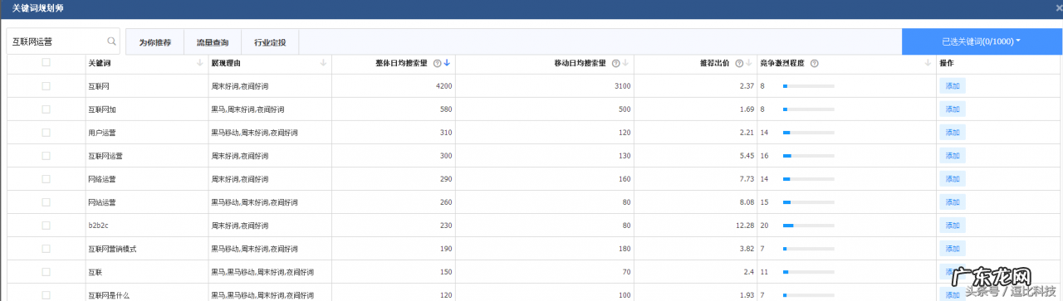This screenshot has width=1063, height=301.
Task: Sort by 竞争激烈程度 column arrow
Action: (x=928, y=63)
